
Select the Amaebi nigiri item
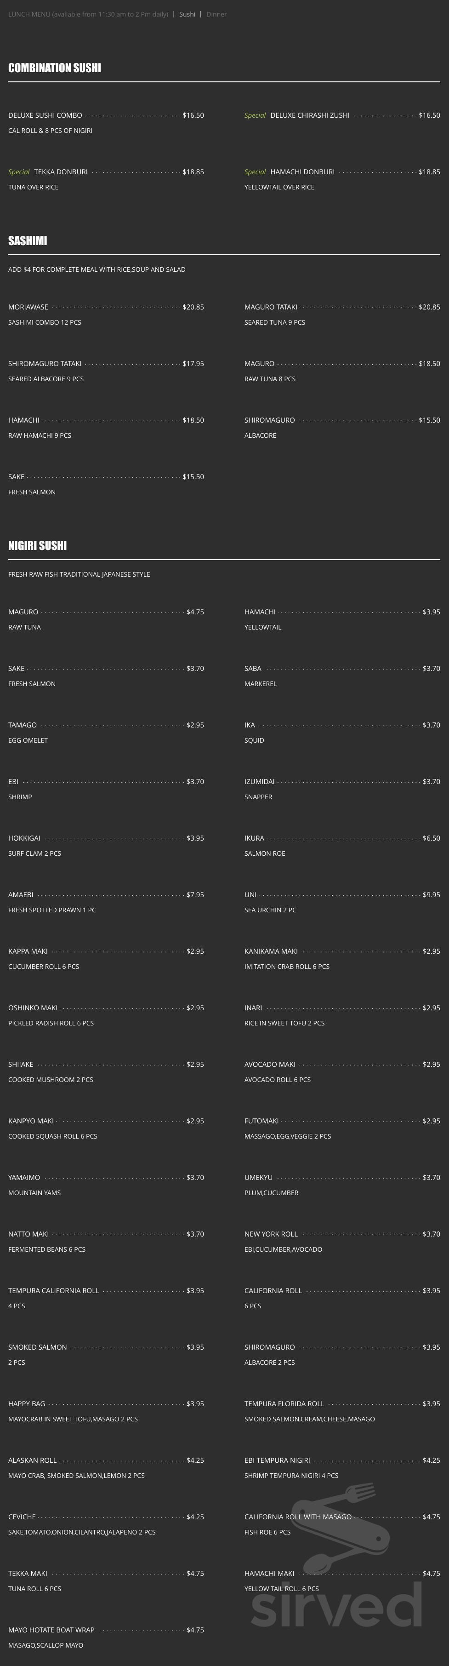(x=21, y=894)
